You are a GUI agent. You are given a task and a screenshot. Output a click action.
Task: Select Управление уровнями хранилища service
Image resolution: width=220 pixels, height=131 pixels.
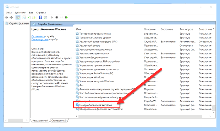tap(99, 70)
